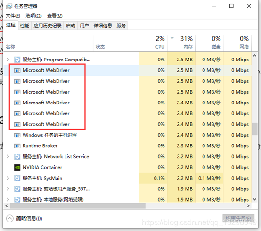Open the 文件(F) menu
Viewport: 261px width, 231px height.
pos(13,16)
